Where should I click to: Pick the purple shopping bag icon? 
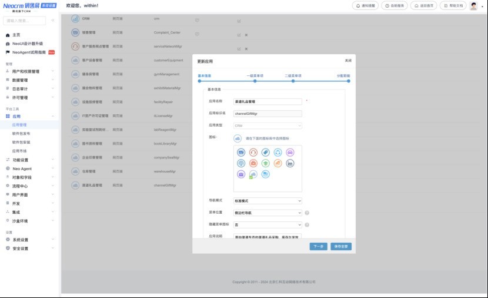(x=241, y=174)
